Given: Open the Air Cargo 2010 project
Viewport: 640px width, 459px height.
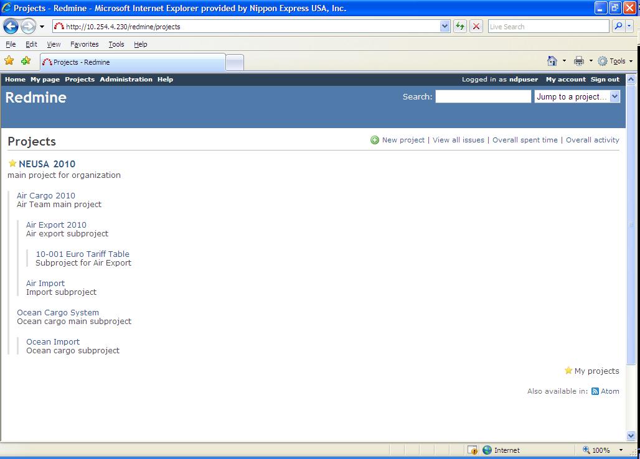Looking at the screenshot, I should point(45,196).
